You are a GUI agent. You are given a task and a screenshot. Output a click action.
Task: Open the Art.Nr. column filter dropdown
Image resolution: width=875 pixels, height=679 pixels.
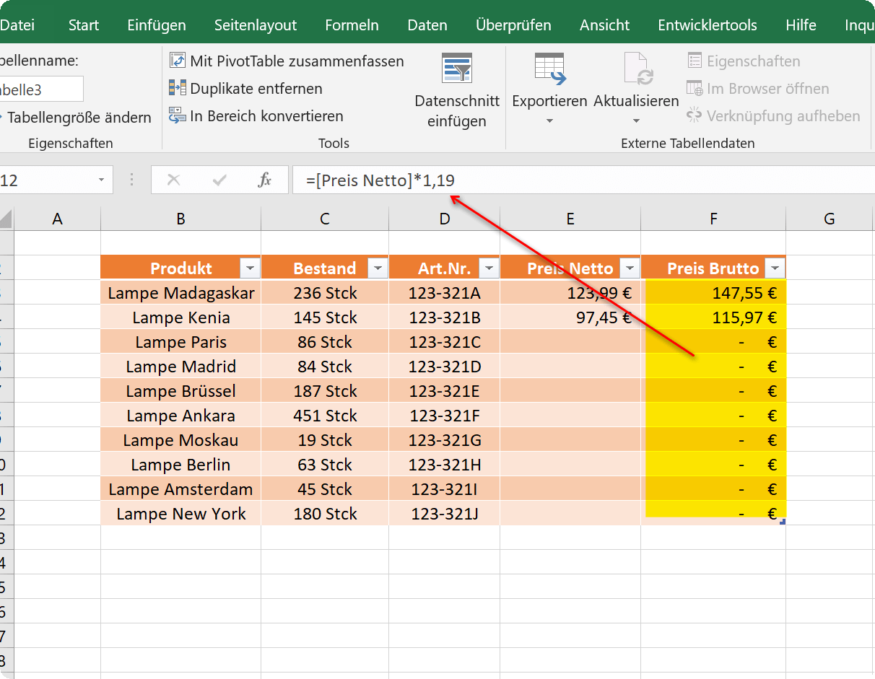pos(489,269)
